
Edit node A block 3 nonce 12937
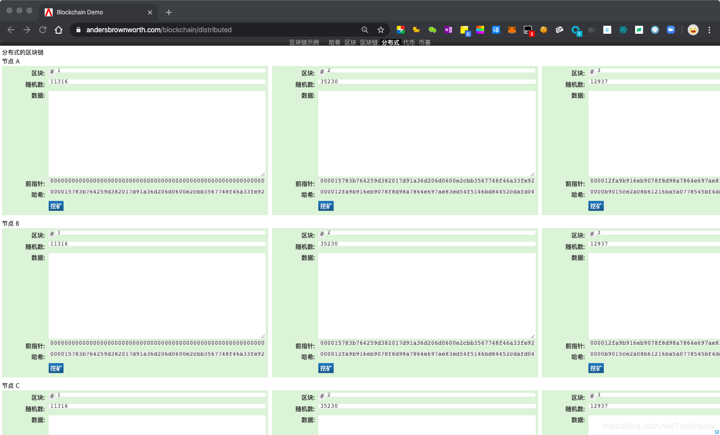tap(654, 81)
